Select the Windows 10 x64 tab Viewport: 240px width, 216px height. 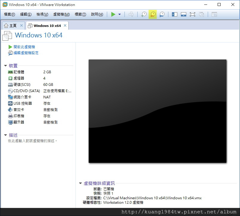click(x=47, y=26)
